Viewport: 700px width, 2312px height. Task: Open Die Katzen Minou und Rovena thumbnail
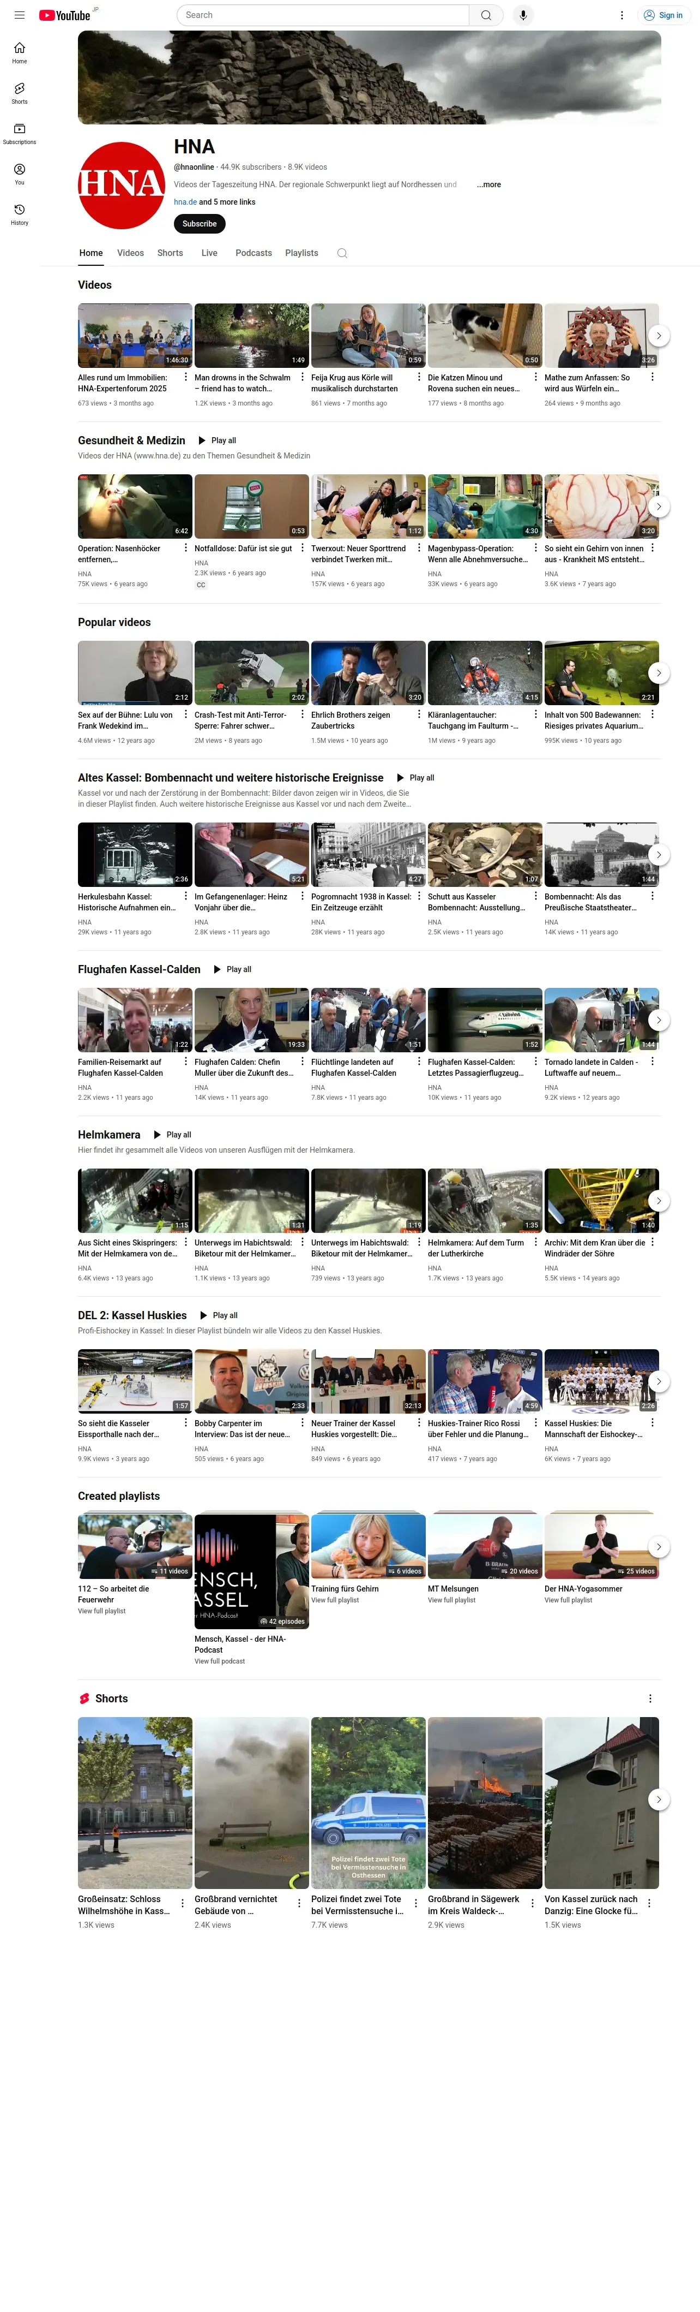pos(485,336)
